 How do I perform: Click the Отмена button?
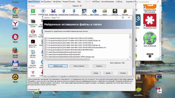click(123, 73)
